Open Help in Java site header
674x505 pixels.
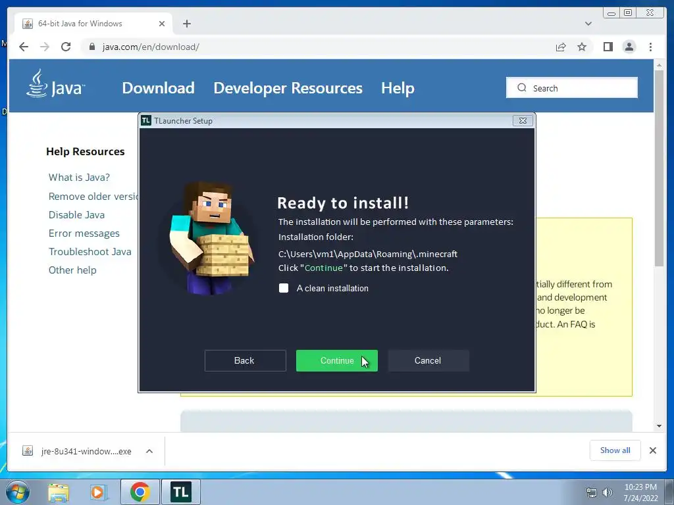398,88
